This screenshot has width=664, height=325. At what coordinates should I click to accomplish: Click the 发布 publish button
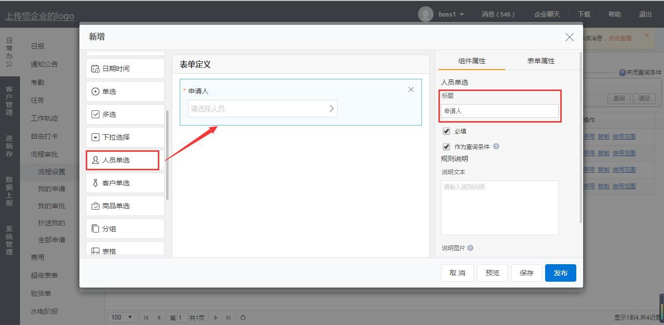[560, 273]
